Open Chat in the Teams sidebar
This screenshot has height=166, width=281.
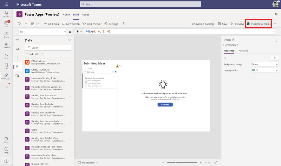pos(6,24)
